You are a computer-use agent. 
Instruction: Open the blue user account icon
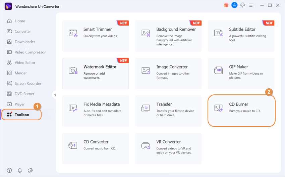click(234, 5)
